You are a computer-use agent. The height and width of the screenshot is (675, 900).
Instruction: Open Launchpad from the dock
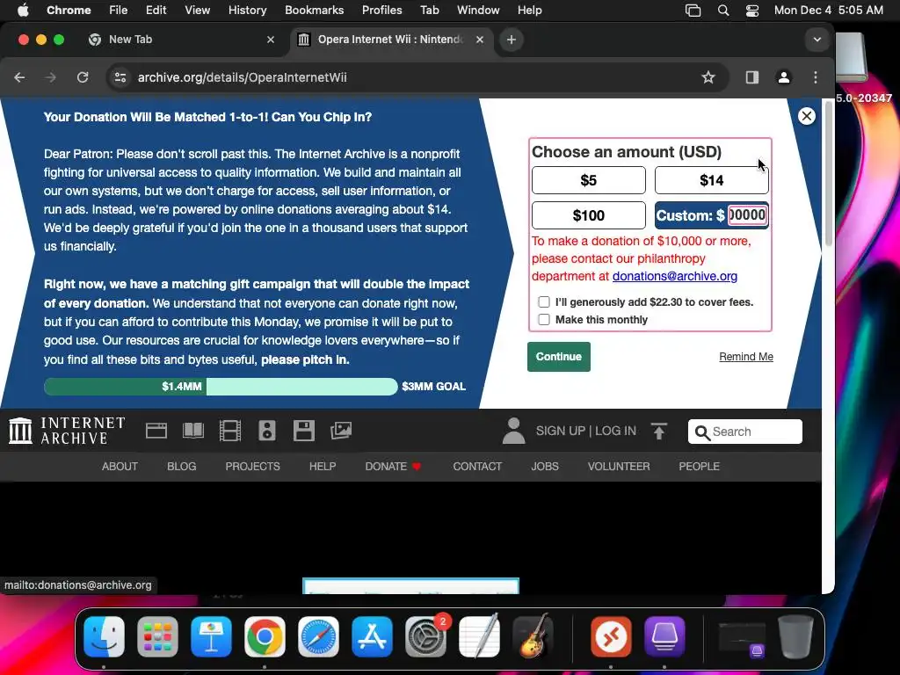(x=157, y=637)
